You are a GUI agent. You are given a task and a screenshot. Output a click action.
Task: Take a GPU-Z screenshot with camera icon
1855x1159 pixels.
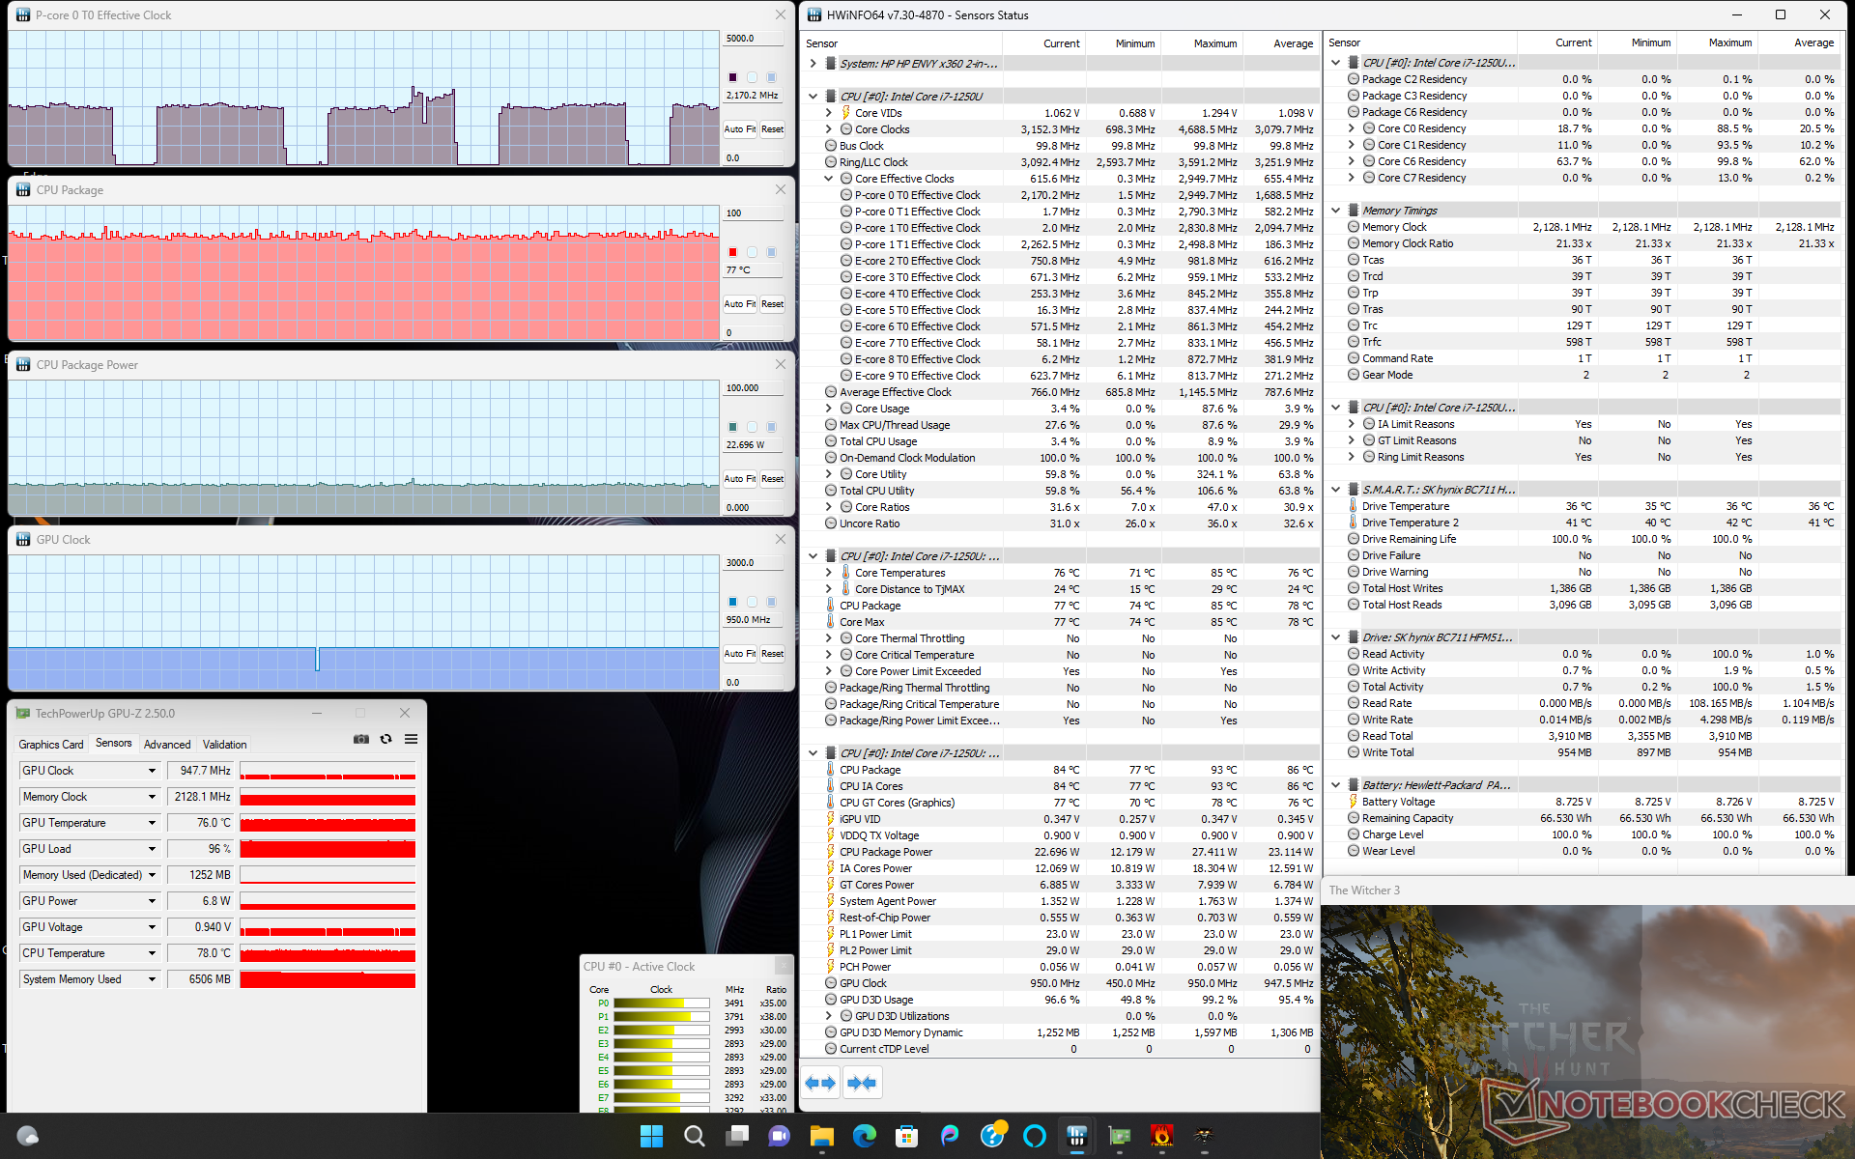click(x=361, y=739)
